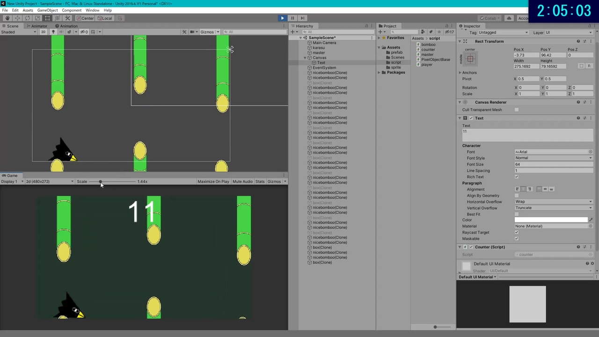The image size is (599, 337).
Task: Toggle raw edit mode R button
Action: [x=589, y=66]
